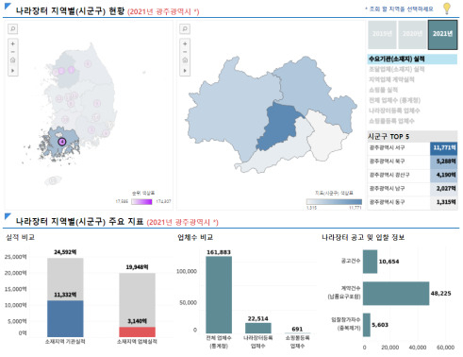Click the 1,315억 value cell
Viewport: 463px width, 357px height.
tap(444, 202)
